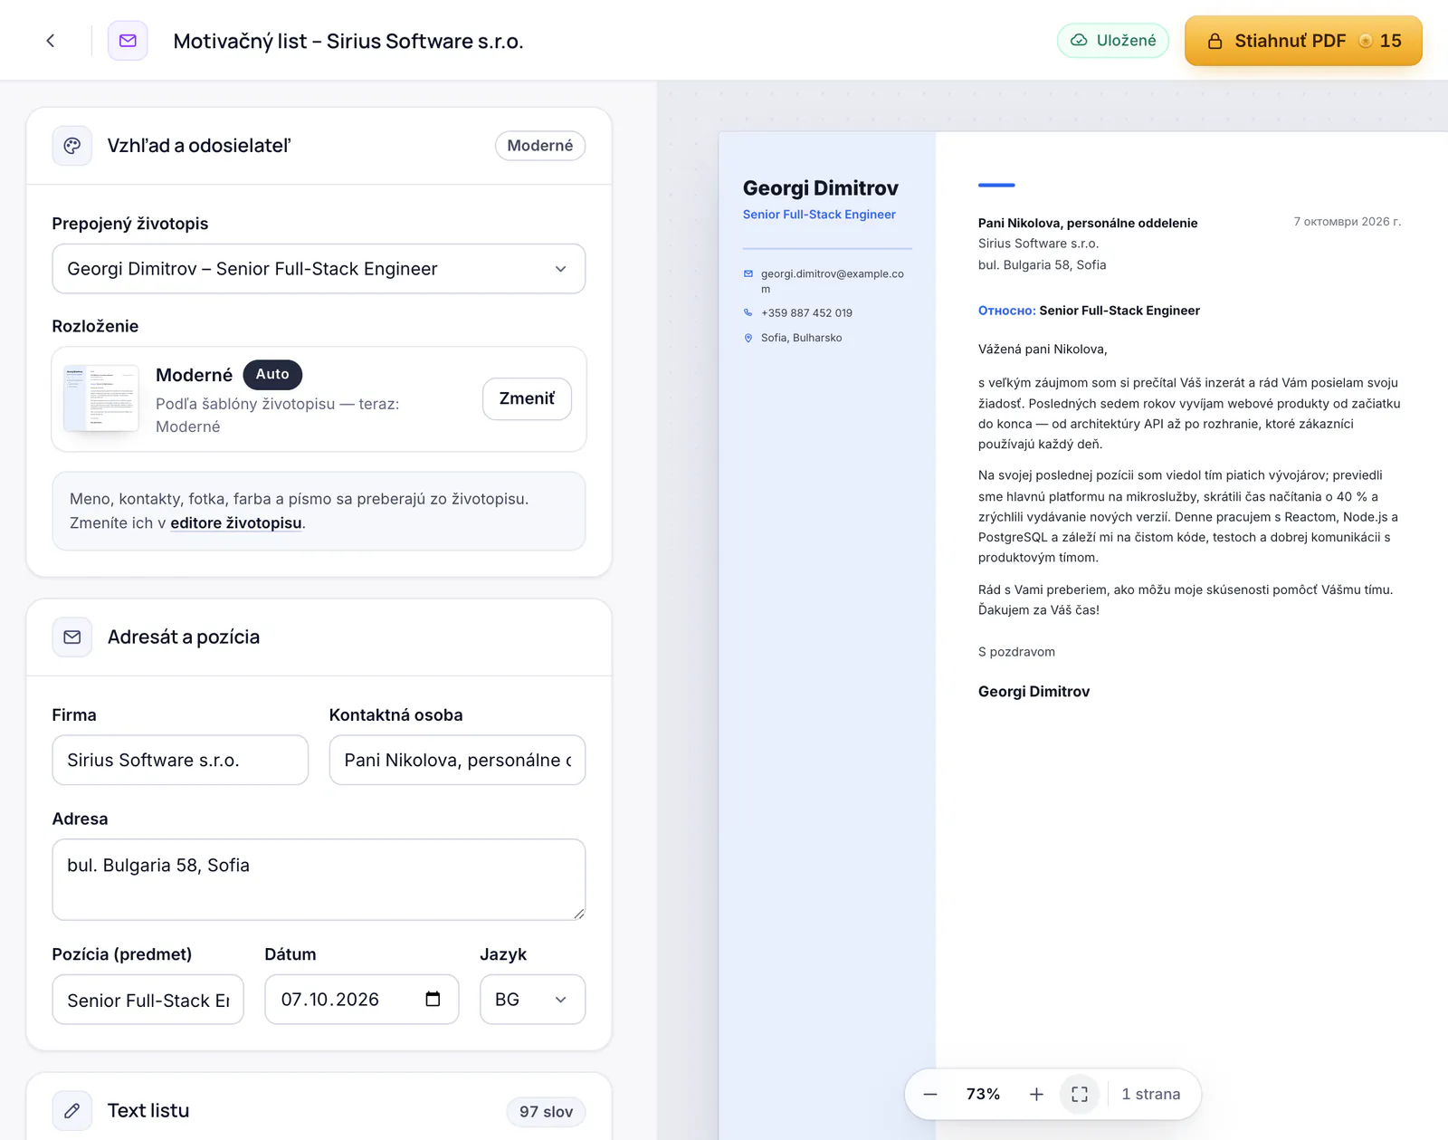Focus the Firma input field
Screen dimensions: 1448x1140
[180, 760]
